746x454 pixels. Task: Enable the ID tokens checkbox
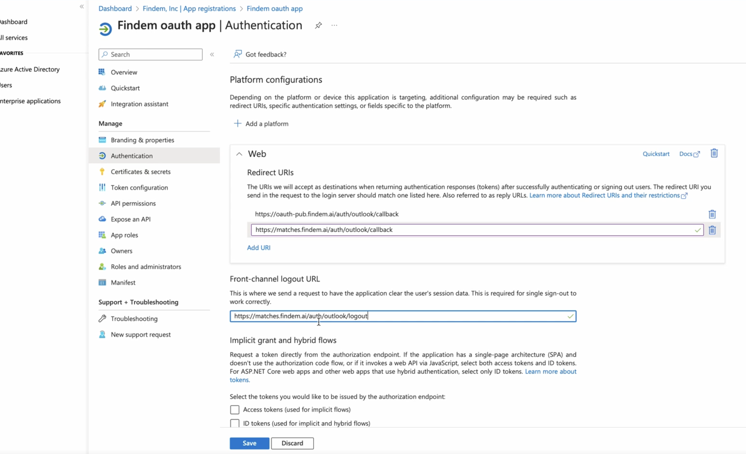pos(235,423)
